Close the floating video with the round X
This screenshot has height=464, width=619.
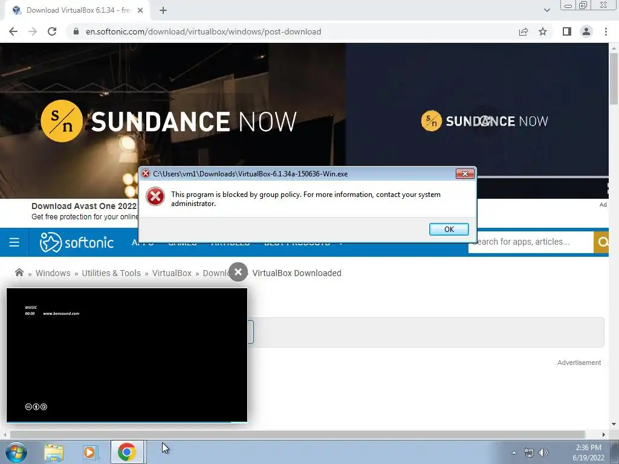[x=238, y=272]
